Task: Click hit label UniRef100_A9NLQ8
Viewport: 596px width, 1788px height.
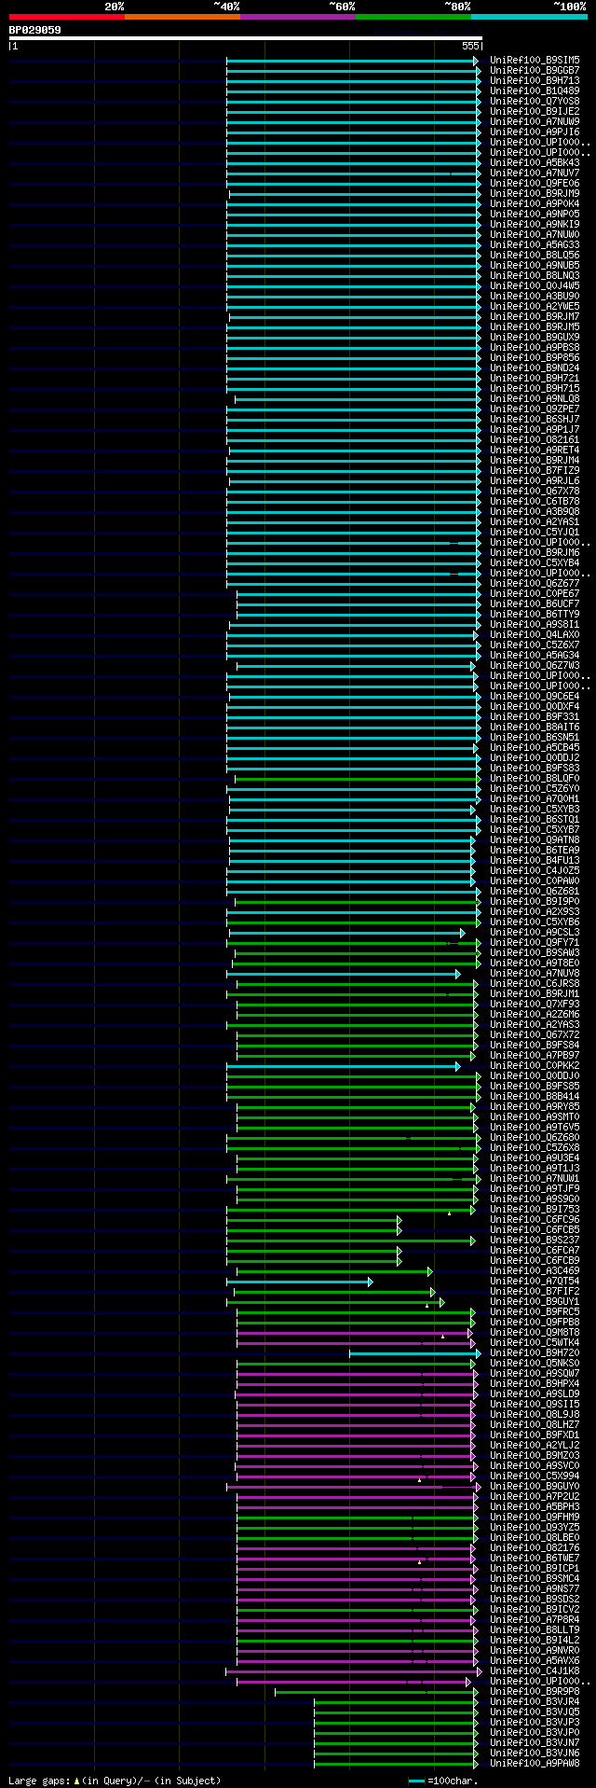Action: click(535, 399)
